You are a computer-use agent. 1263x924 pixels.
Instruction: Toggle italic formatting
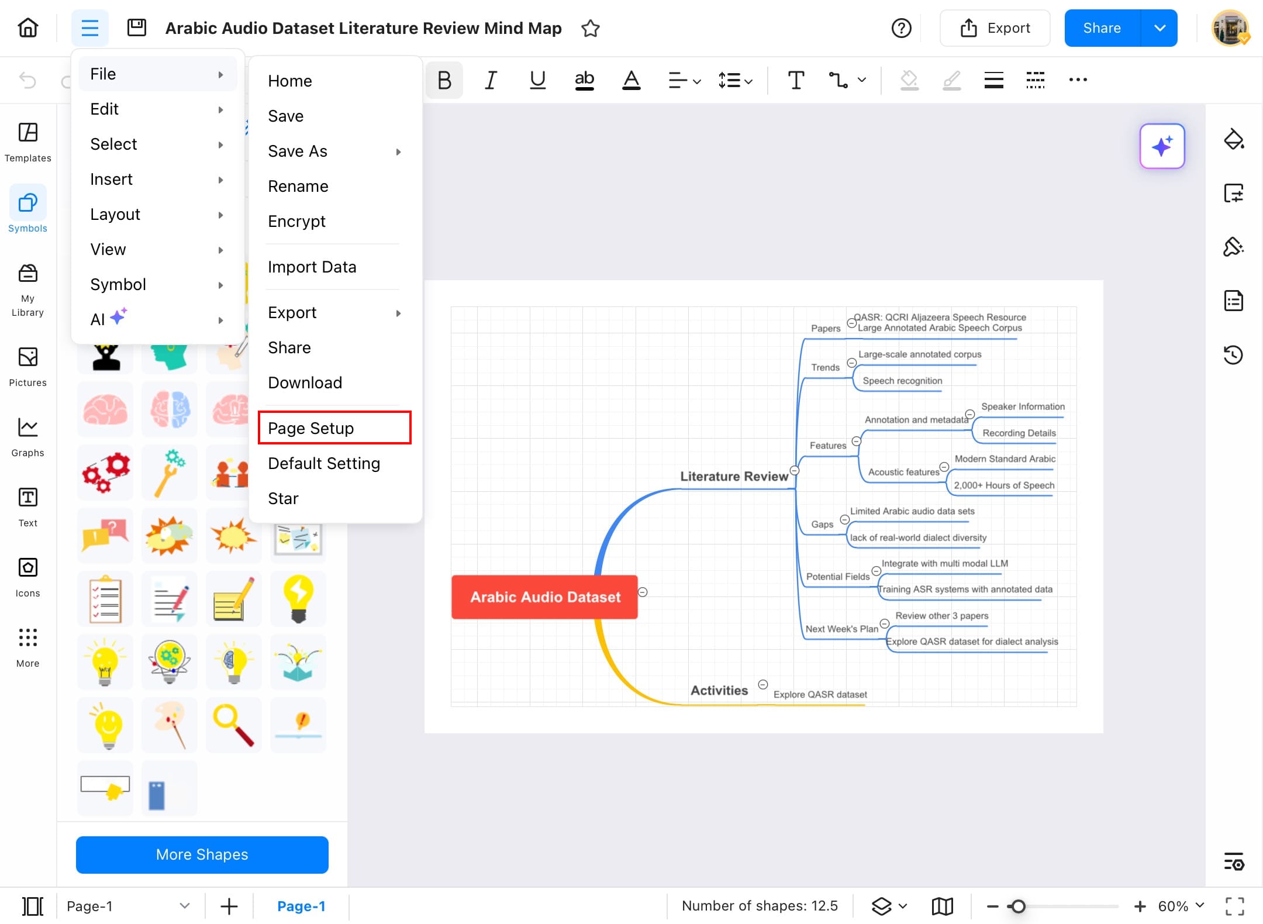tap(490, 80)
